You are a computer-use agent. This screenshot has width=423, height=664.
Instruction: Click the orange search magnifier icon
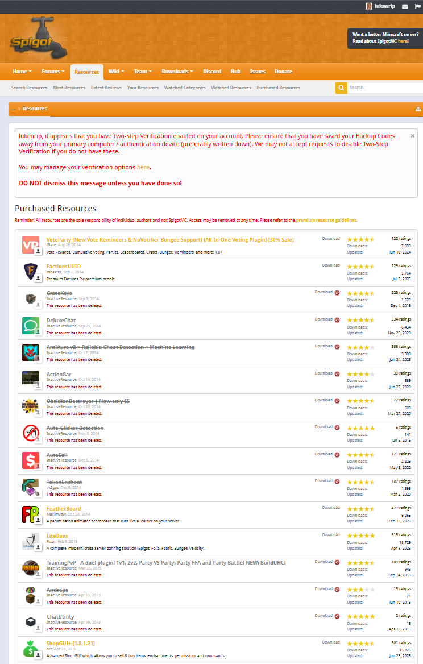tap(341, 88)
